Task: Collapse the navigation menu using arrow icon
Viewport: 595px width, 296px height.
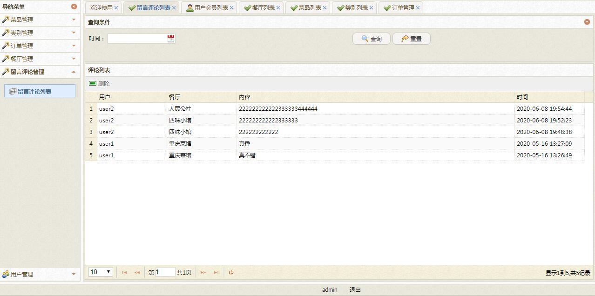Action: [x=74, y=7]
